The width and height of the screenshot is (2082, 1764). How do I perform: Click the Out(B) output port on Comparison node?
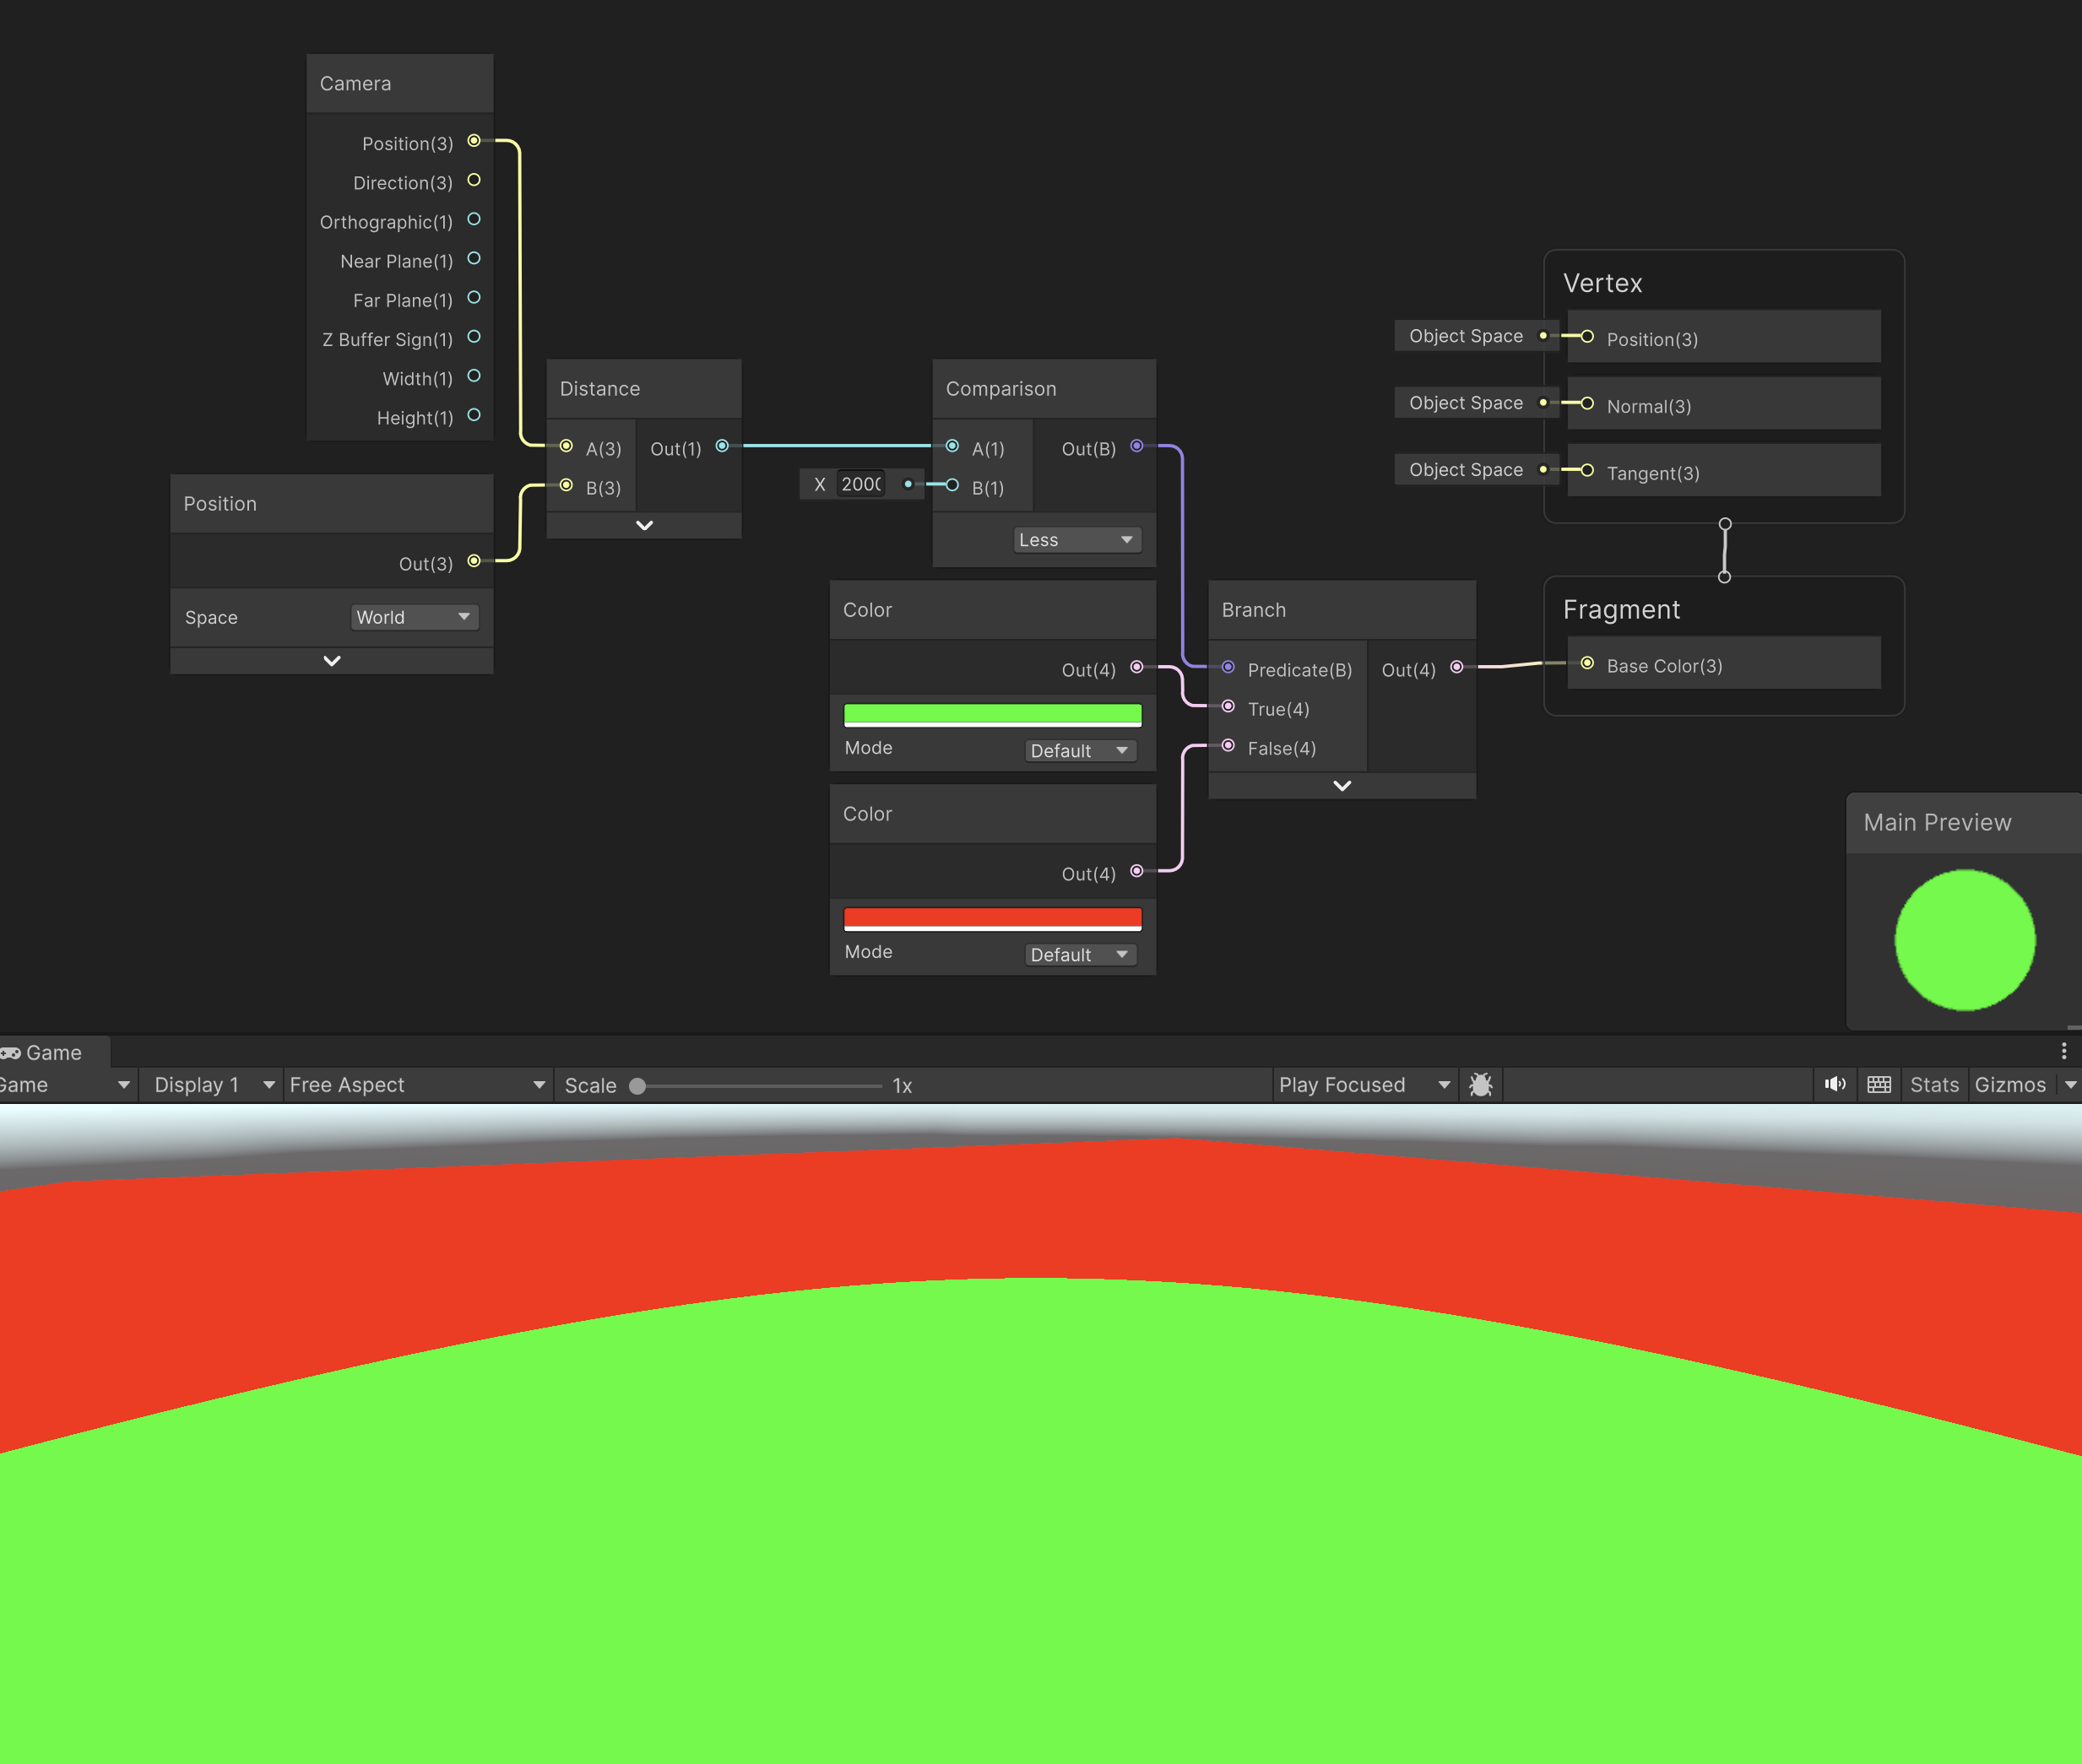point(1136,446)
